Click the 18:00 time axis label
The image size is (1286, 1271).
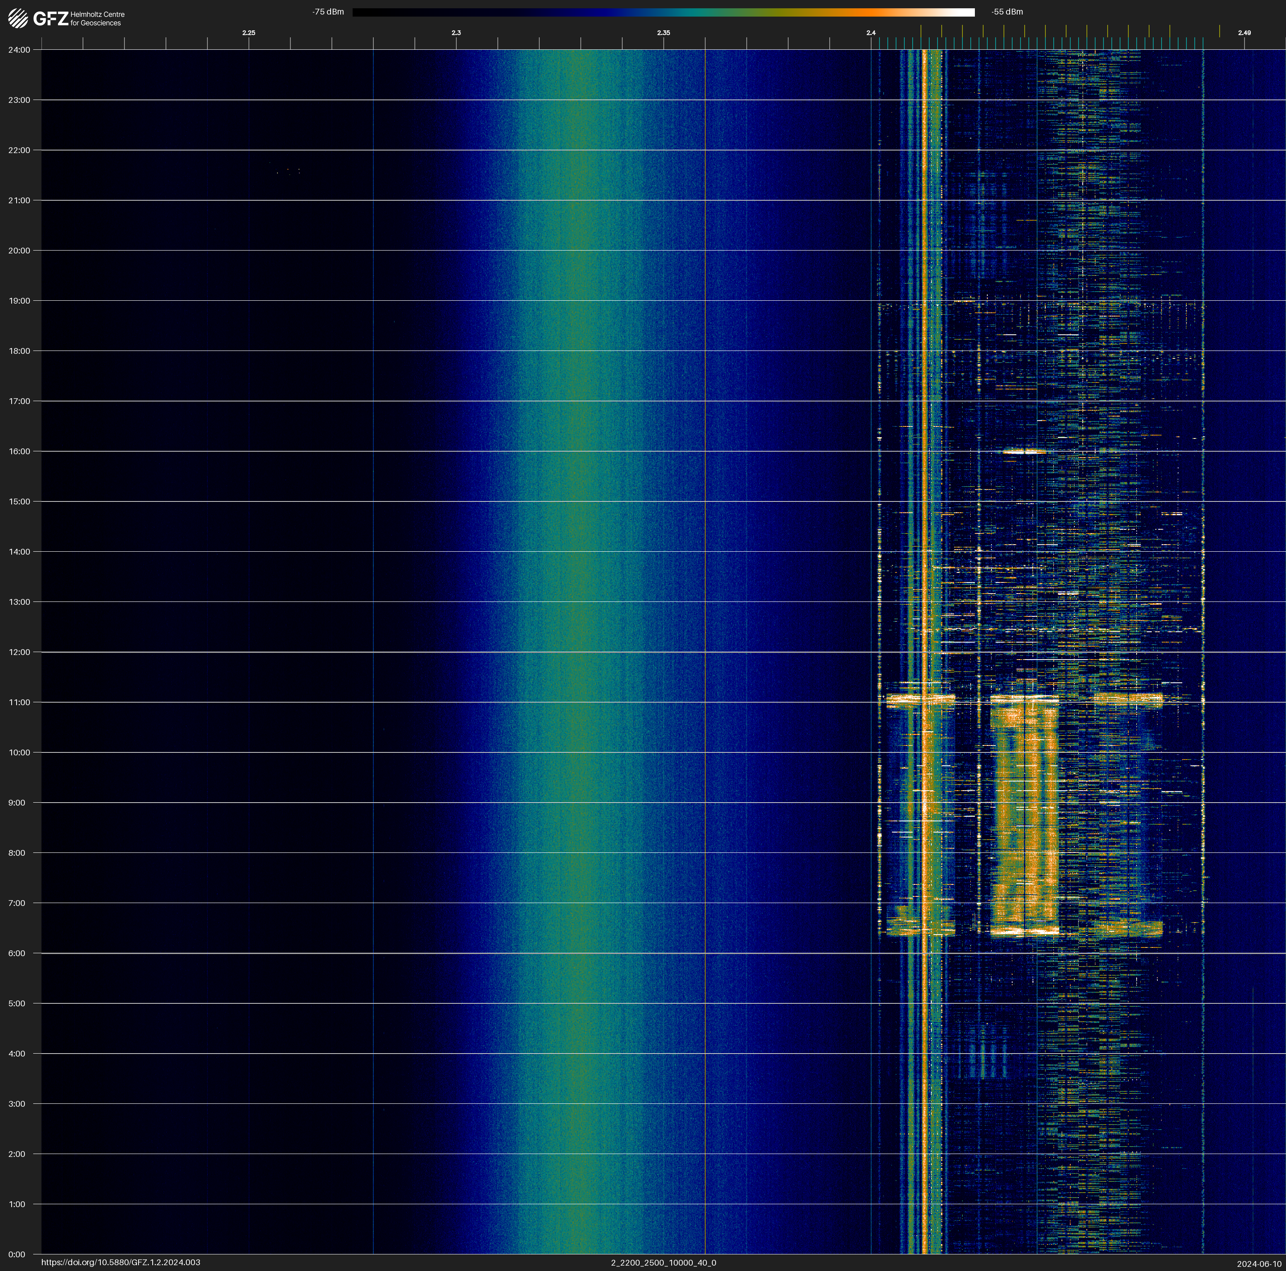pyautogui.click(x=19, y=351)
